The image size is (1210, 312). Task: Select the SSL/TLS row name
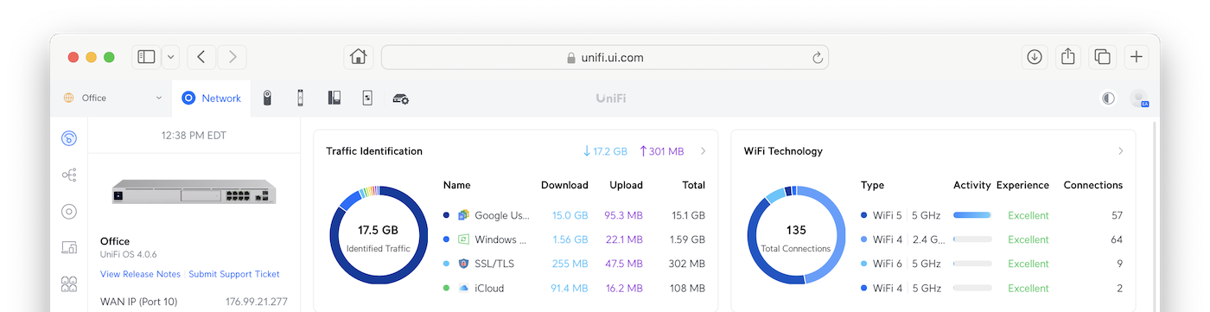tap(494, 264)
